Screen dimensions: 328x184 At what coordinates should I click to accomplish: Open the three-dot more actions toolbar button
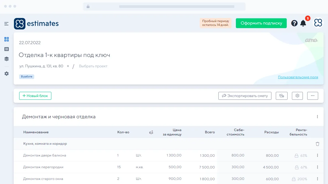click(313, 96)
